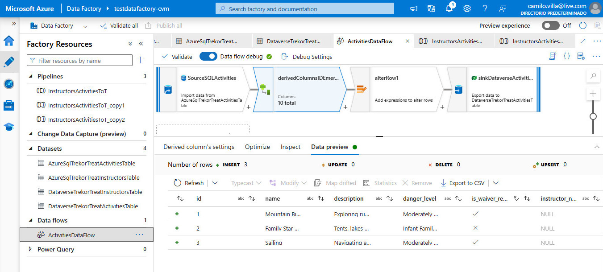Zoom in canvas with plus button
603x272 pixels.
(593, 94)
